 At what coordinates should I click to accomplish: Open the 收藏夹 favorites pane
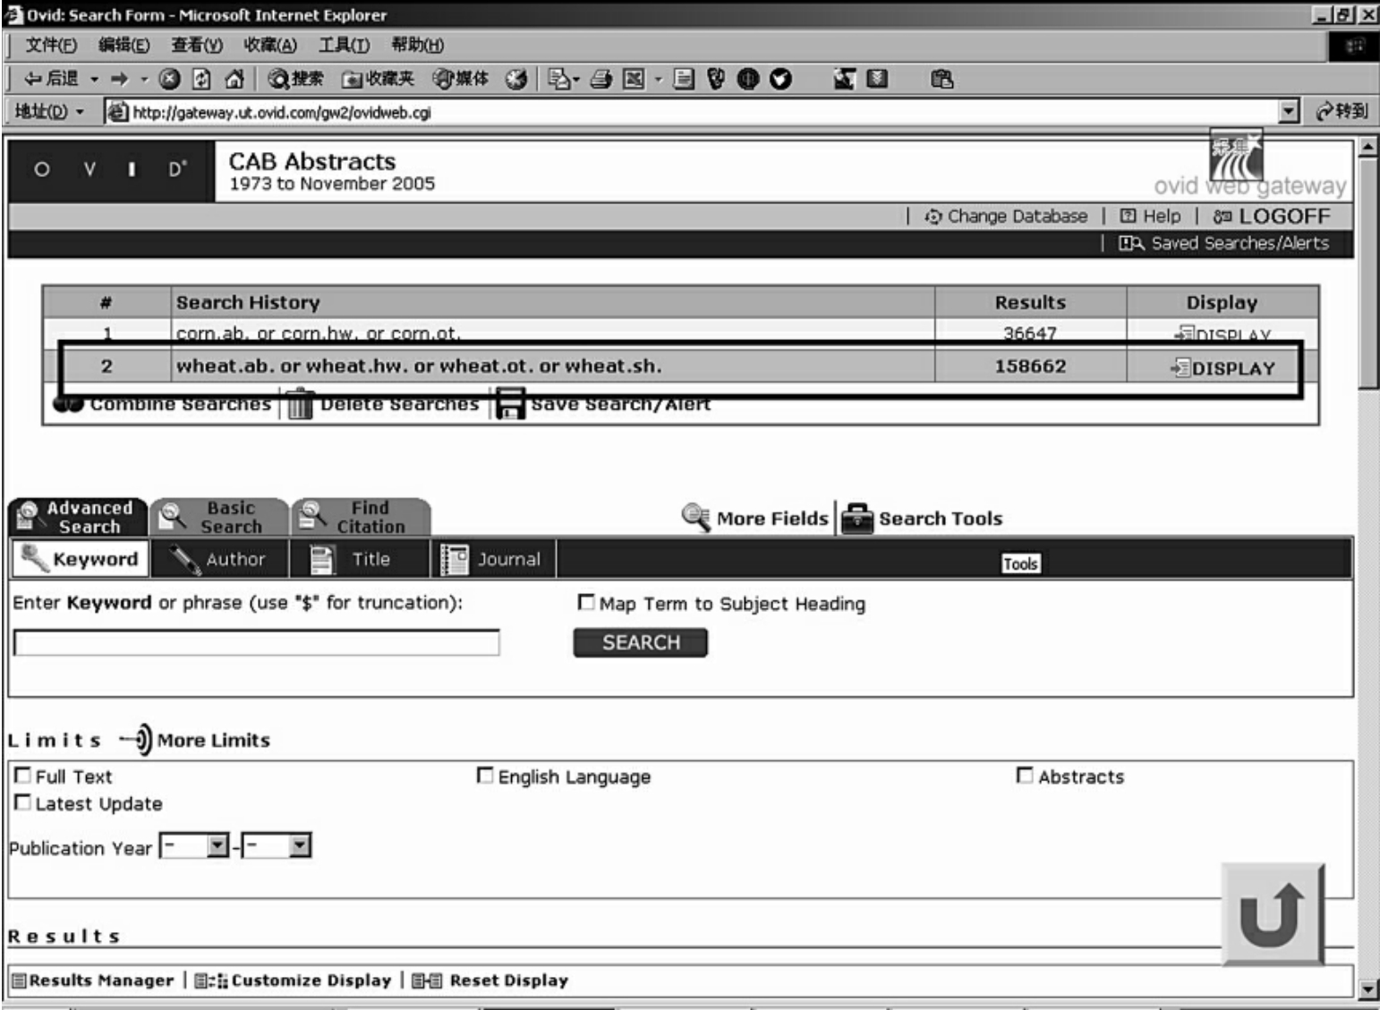[378, 80]
